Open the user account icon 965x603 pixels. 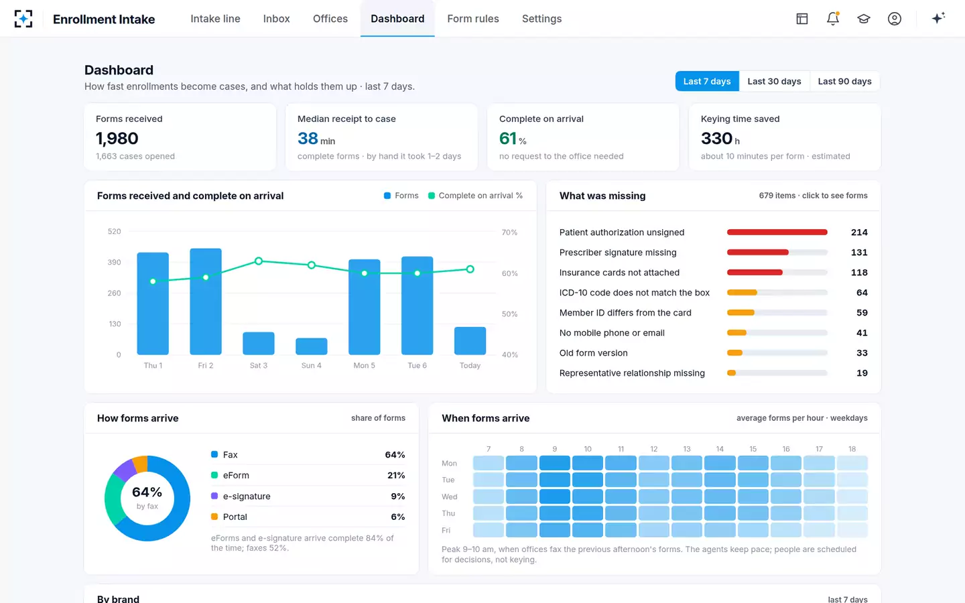tap(895, 19)
